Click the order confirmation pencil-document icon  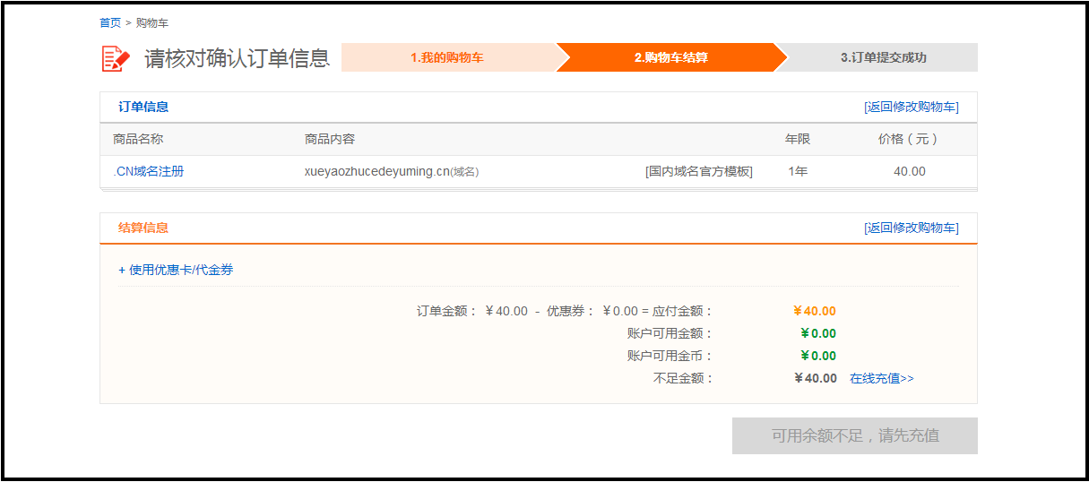pyautogui.click(x=116, y=58)
